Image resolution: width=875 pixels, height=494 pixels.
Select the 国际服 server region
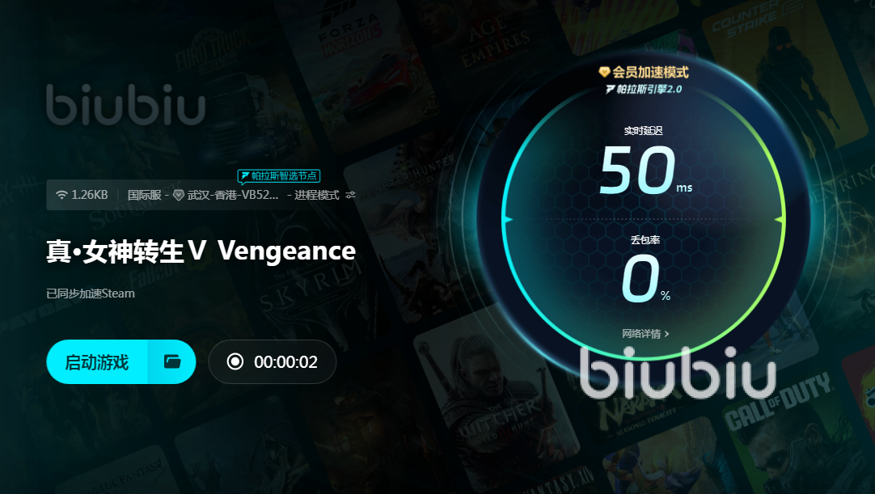144,195
